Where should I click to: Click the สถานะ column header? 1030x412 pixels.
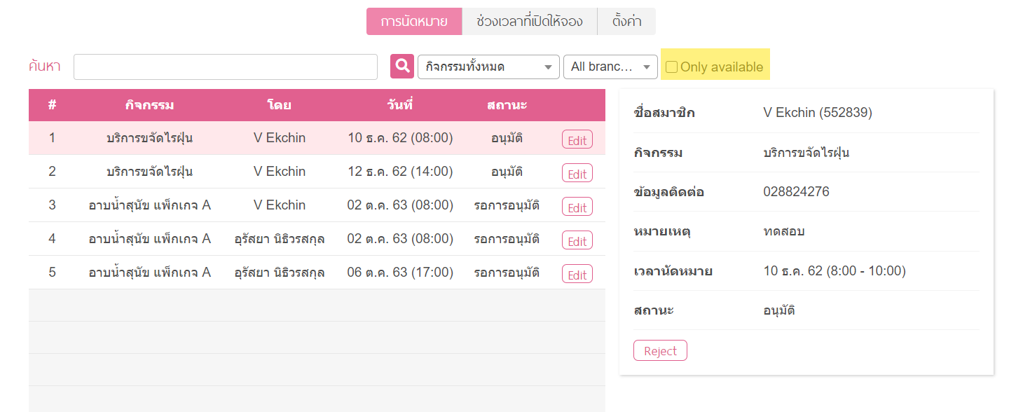[507, 105]
